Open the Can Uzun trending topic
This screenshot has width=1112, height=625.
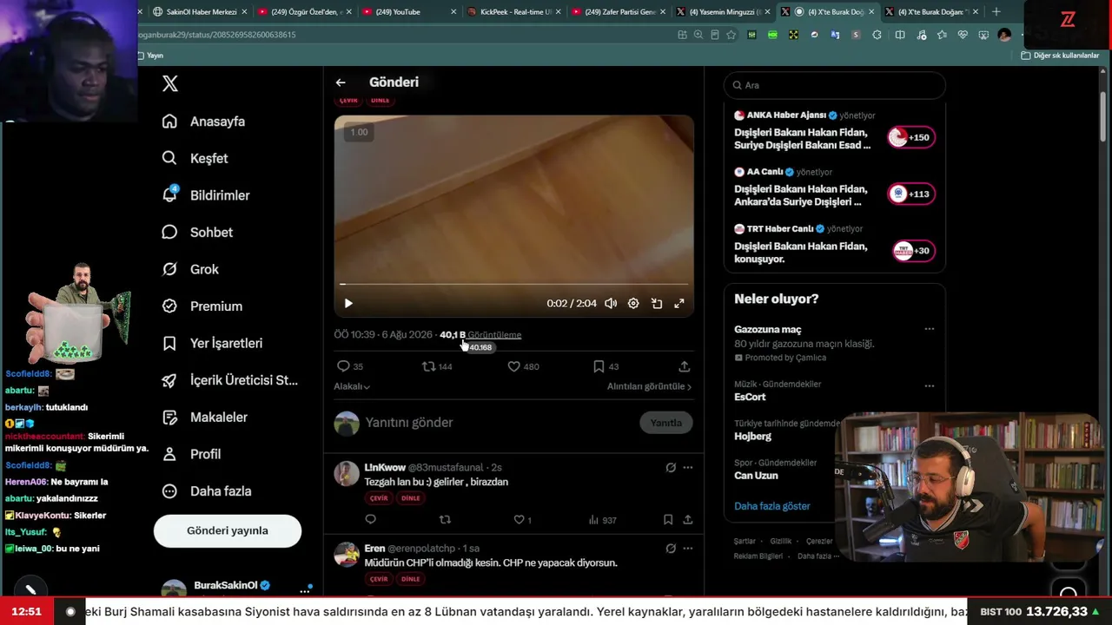pyautogui.click(x=756, y=476)
